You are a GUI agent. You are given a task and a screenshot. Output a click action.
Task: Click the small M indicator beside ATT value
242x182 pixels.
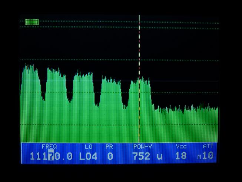click(x=199, y=157)
